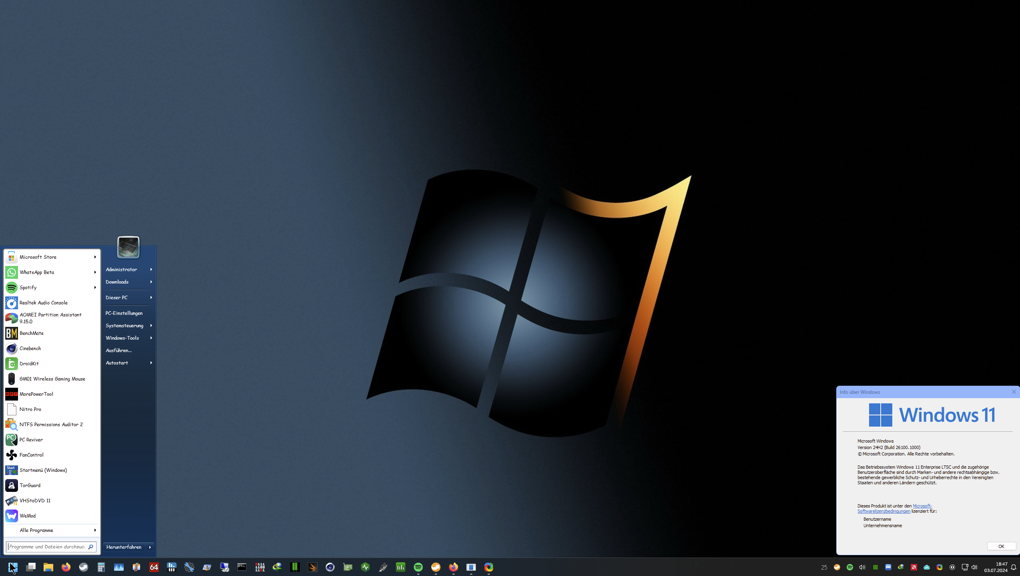1020x576 pixels.
Task: Open the volume control in the system tray
Action: (974, 567)
